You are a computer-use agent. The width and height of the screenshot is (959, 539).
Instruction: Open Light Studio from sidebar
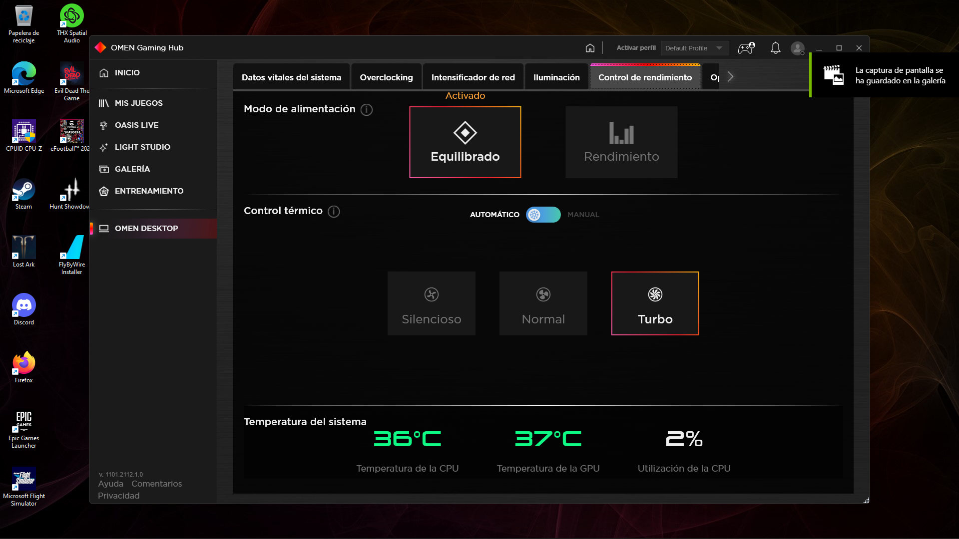coord(142,147)
